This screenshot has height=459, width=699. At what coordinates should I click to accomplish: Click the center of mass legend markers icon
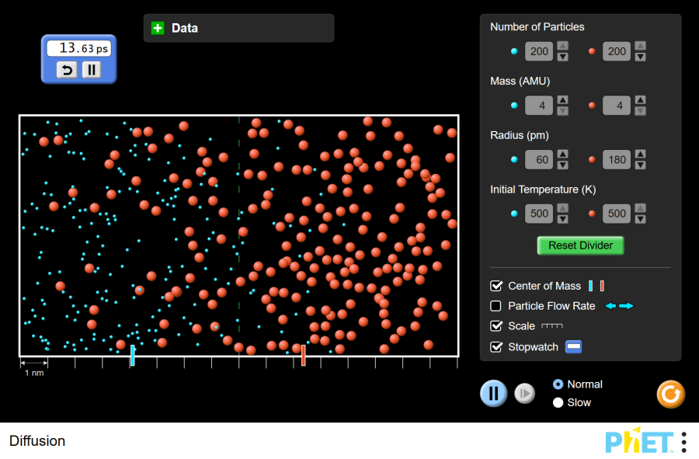coord(596,286)
